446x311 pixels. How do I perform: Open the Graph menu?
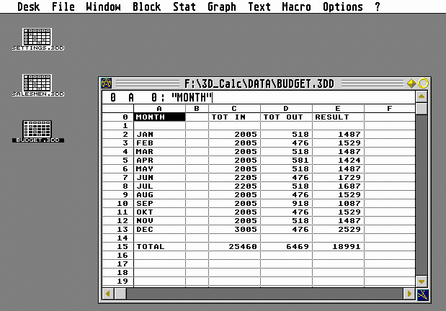pyautogui.click(x=221, y=7)
